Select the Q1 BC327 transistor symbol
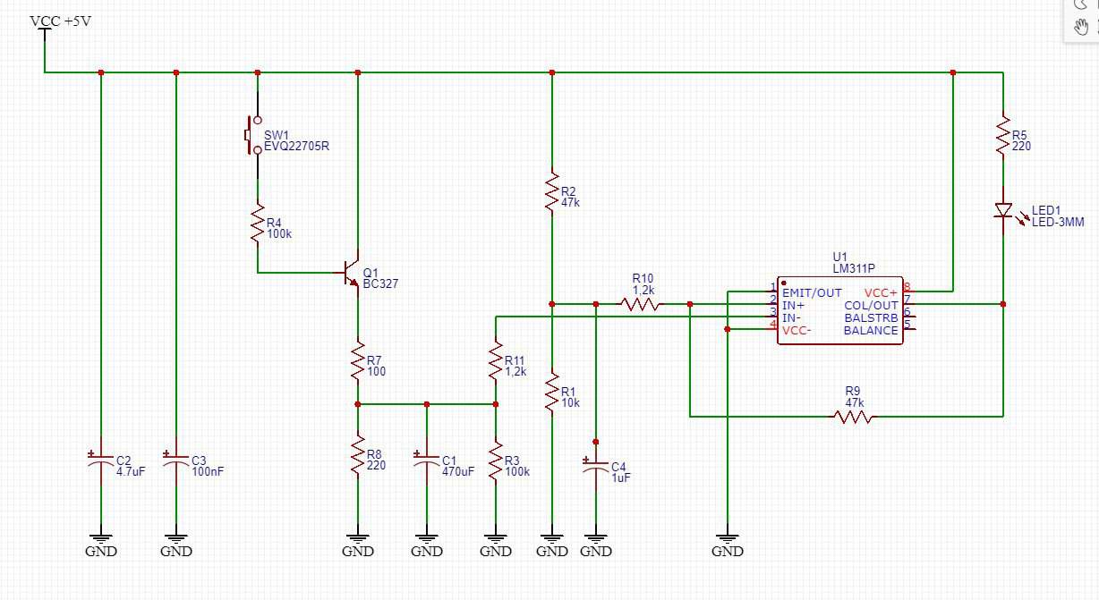 353,275
